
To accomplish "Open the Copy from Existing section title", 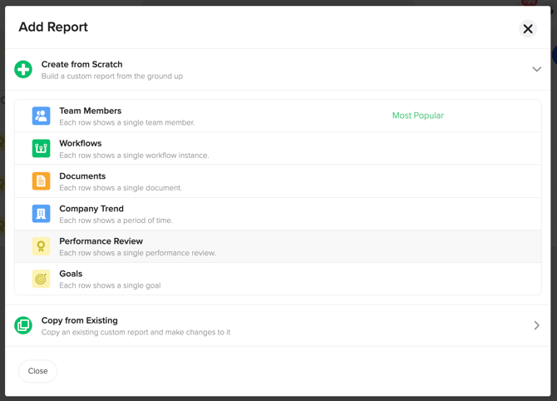I will [x=80, y=320].
